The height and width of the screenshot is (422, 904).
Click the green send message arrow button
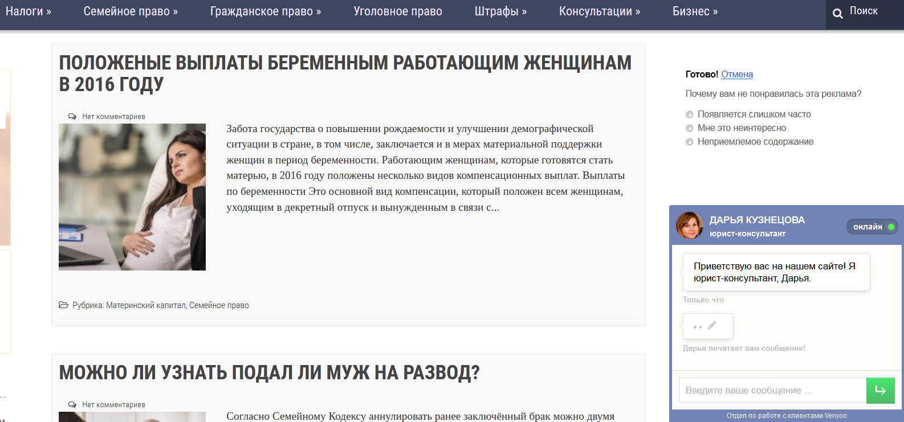pyautogui.click(x=881, y=391)
